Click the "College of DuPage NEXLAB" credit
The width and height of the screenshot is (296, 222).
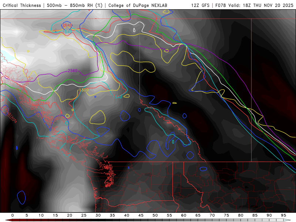coord(138,5)
